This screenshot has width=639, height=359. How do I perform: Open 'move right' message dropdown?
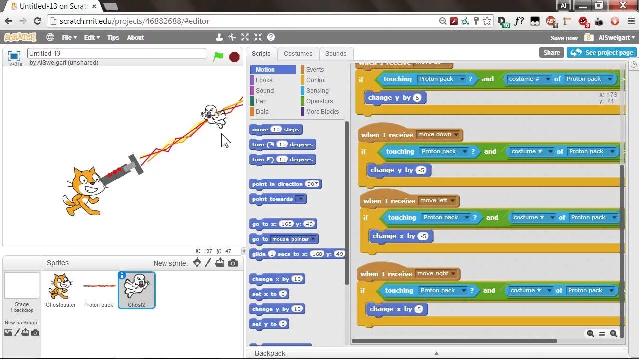(453, 273)
